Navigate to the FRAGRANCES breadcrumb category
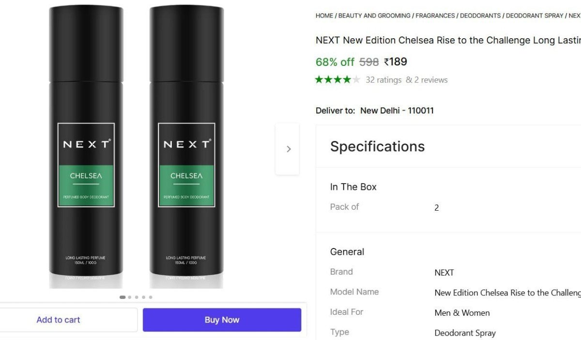 tap(435, 16)
